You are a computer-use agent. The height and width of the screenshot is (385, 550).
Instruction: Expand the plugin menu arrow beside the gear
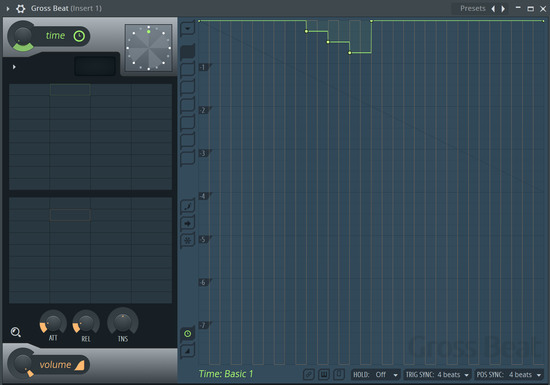8,9
